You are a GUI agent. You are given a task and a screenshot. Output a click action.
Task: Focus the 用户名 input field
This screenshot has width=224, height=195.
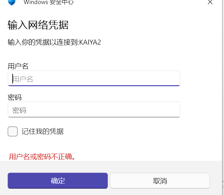[x=94, y=79]
